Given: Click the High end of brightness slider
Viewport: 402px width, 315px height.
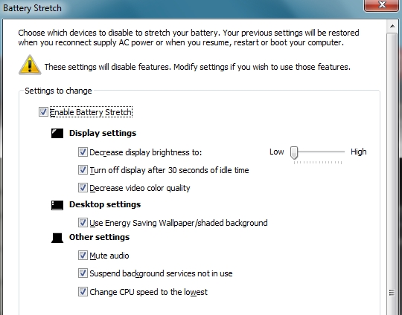Looking at the screenshot, I should [358, 152].
